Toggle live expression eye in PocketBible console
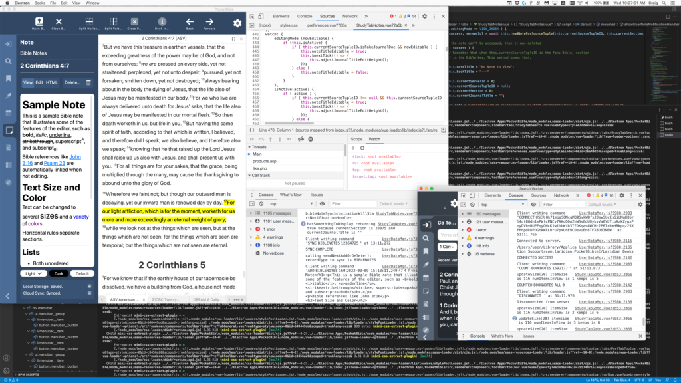Image resolution: width=681 pixels, height=383 pixels. pyautogui.click(x=323, y=203)
